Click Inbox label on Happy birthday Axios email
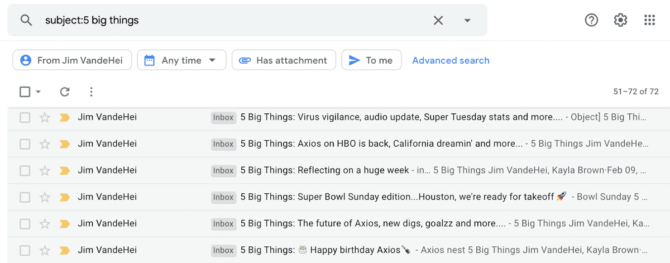This screenshot has height=263, width=670. tap(223, 250)
